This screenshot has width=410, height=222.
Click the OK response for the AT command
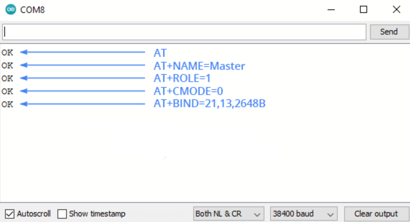click(7, 52)
